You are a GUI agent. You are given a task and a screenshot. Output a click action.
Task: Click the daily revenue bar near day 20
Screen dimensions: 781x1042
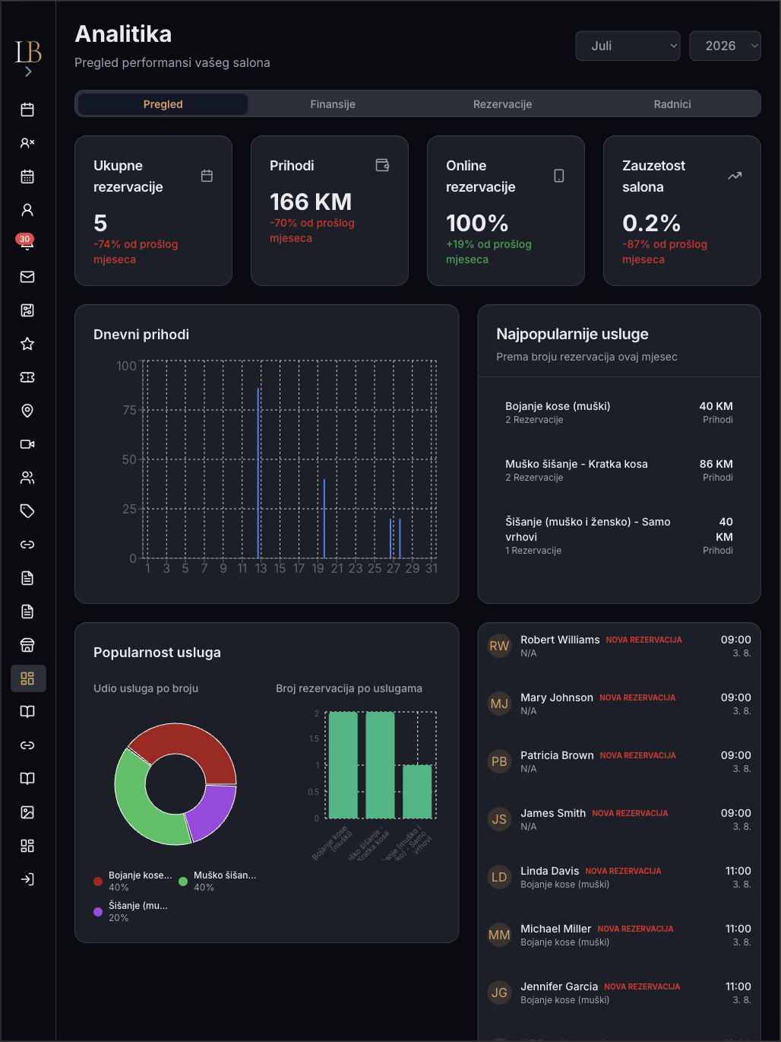(324, 519)
